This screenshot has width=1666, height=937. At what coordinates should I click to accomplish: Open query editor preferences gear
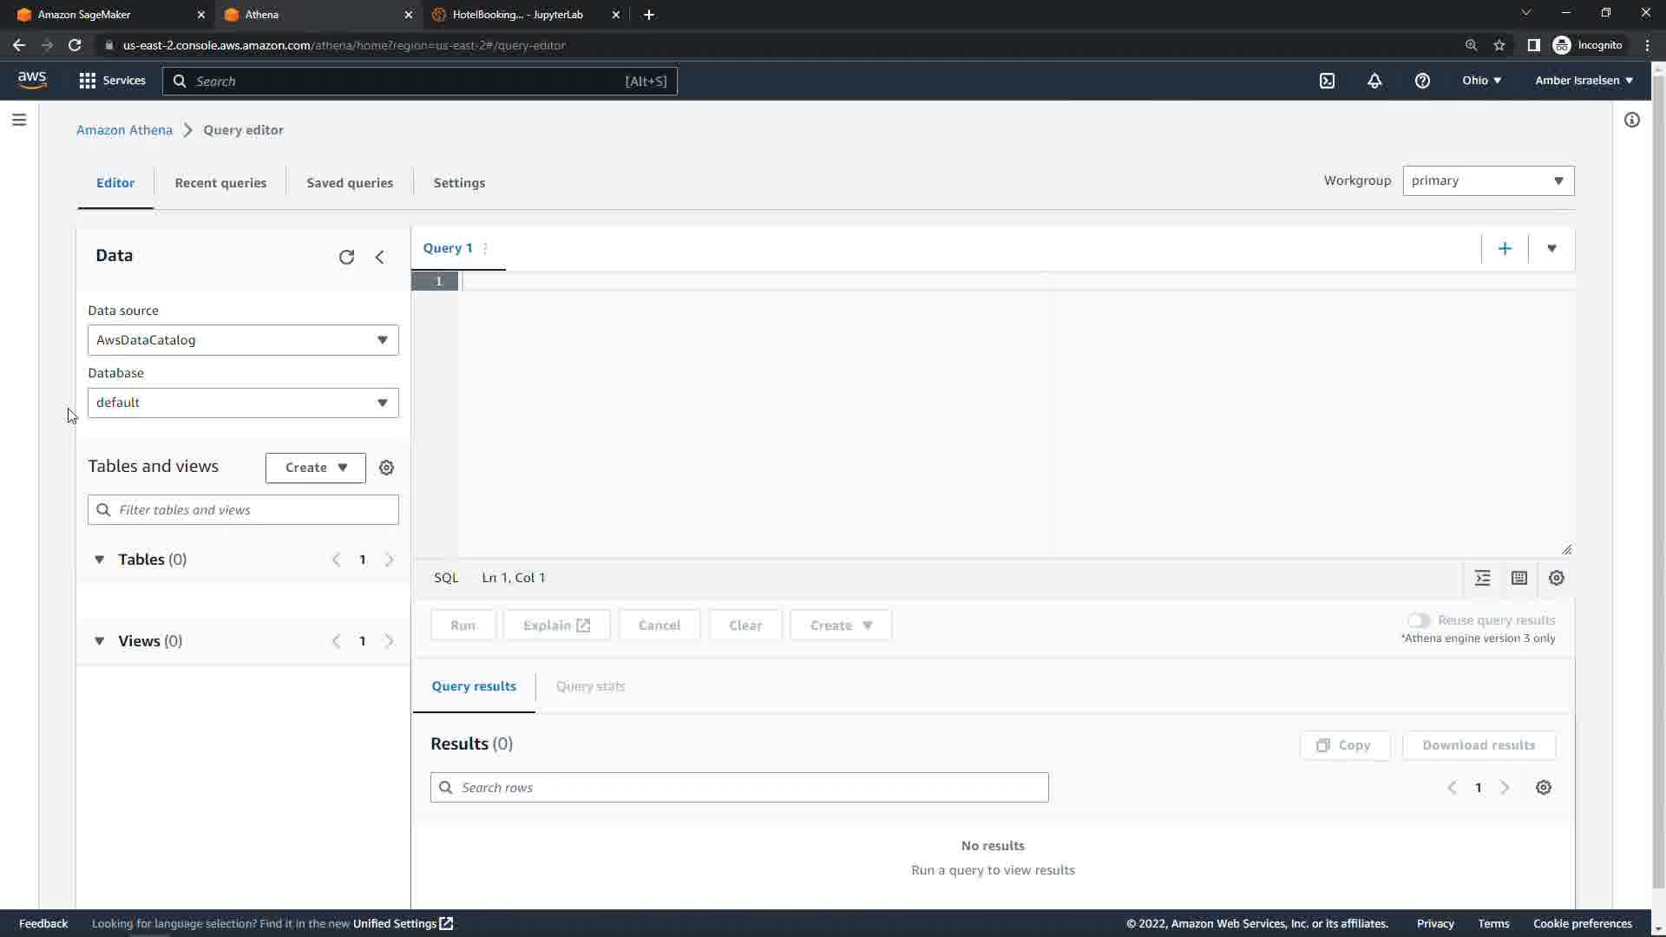(x=1557, y=578)
